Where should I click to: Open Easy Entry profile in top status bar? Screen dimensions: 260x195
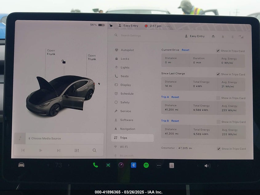[128, 26]
